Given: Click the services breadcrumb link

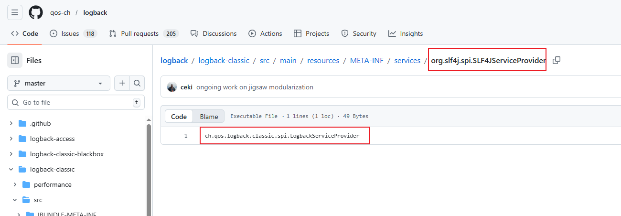Looking at the screenshot, I should tap(407, 61).
